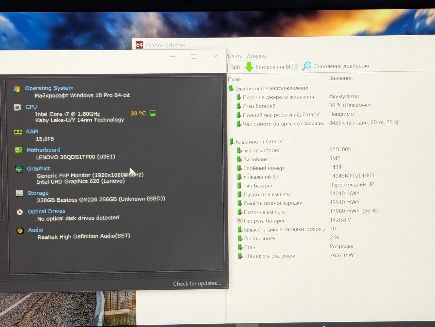
Task: Click the icon beside Швидкість розрядки row
Action: coord(240,256)
